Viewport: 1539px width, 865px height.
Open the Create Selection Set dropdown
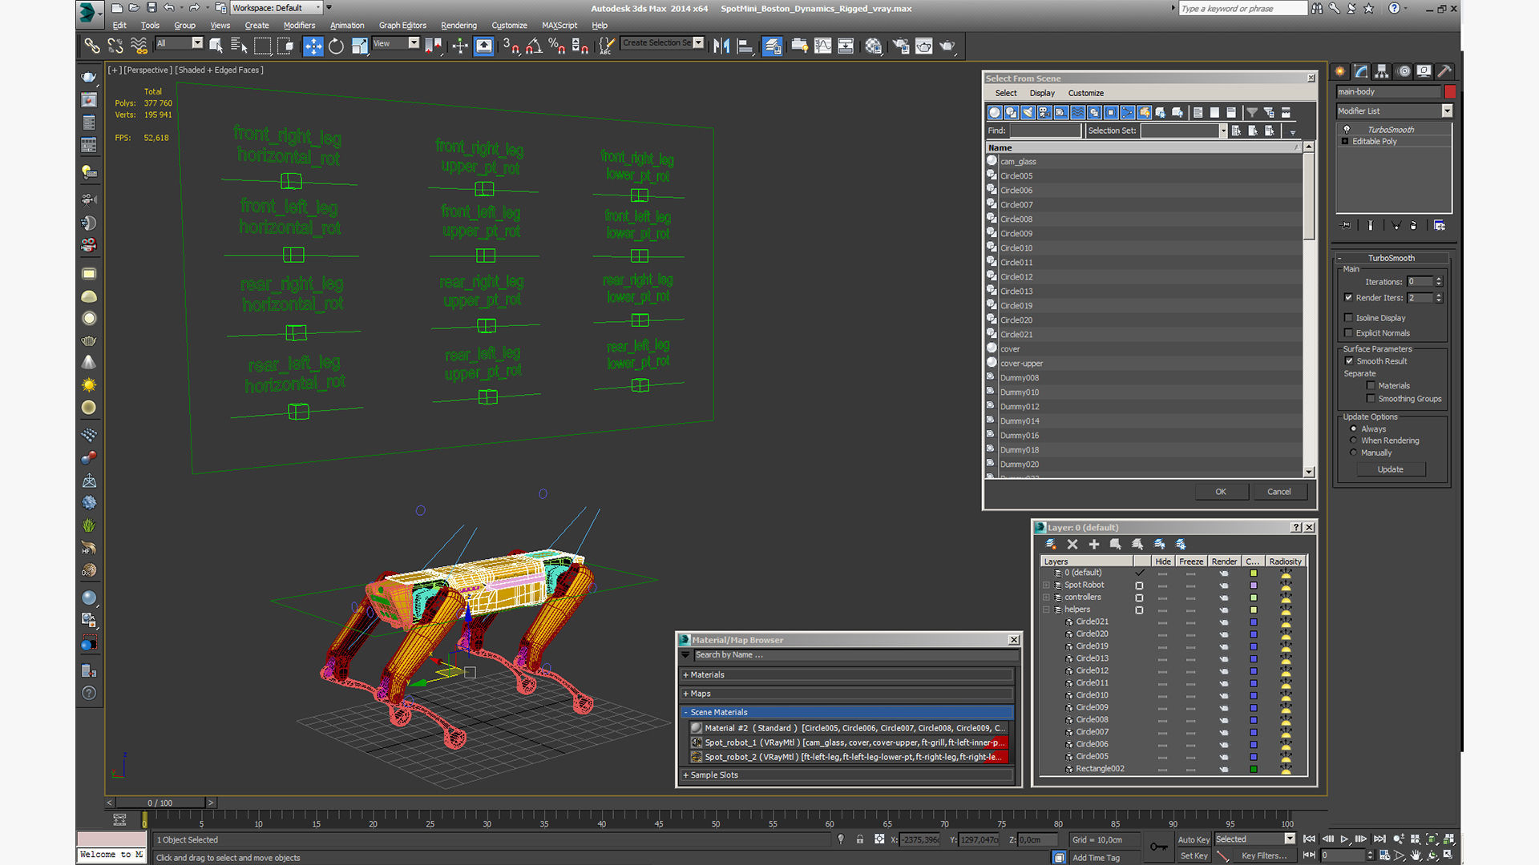[x=698, y=42]
